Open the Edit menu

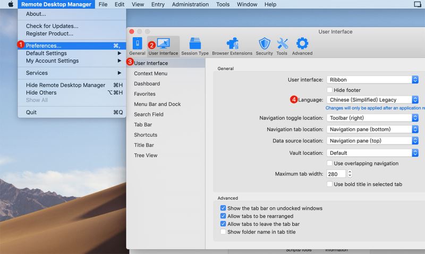tap(119, 4)
